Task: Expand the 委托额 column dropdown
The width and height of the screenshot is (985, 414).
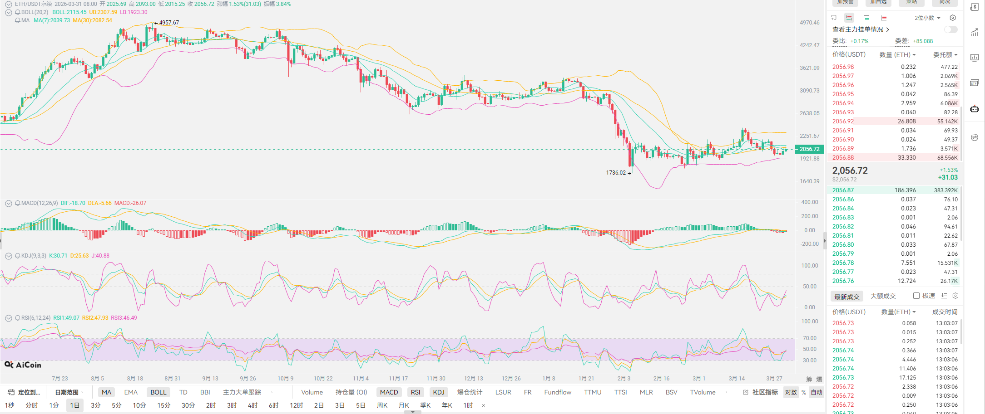Action: 945,55
